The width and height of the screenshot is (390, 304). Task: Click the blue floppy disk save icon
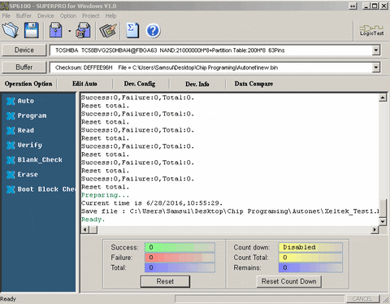32,30
